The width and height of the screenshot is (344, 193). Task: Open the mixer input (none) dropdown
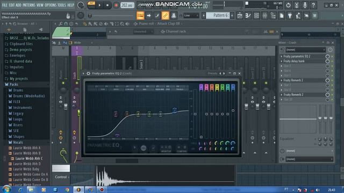[305, 50]
